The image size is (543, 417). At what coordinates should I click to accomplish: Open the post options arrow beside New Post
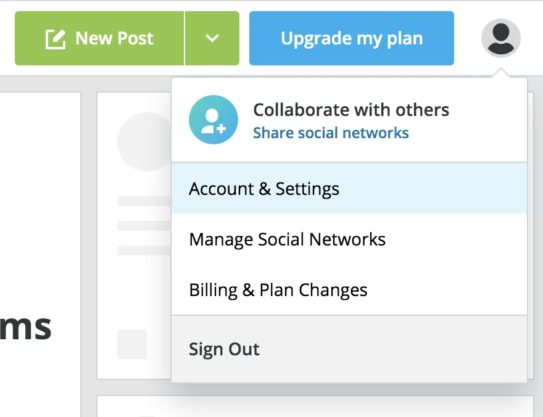pos(212,38)
